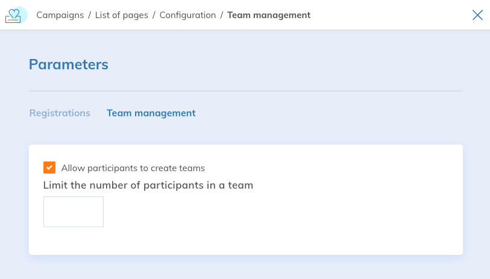Select Team management breadcrumb item
490x279 pixels.
(x=269, y=15)
